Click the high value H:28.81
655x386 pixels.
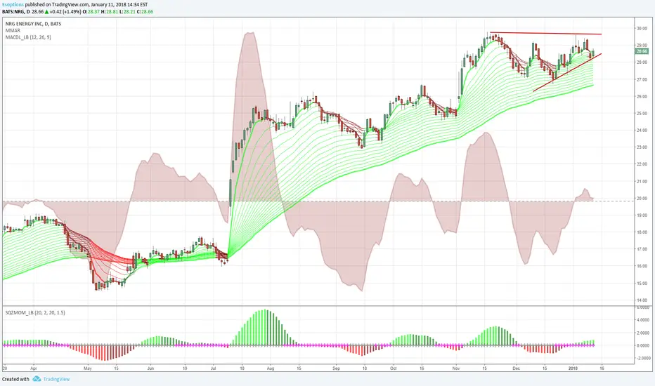pyautogui.click(x=110, y=12)
